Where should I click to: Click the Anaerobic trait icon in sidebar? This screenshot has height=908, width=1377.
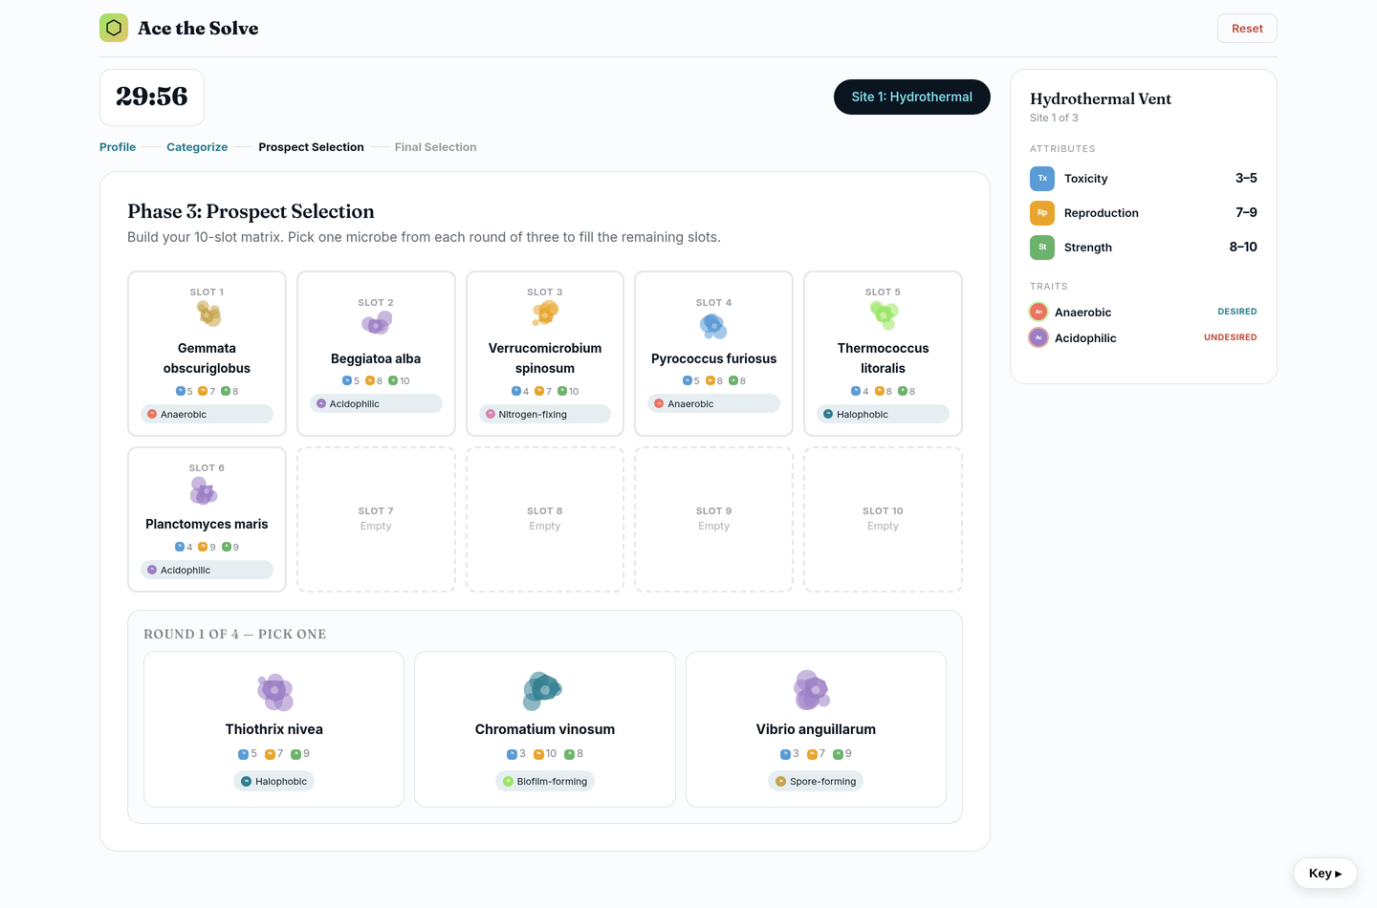coord(1038,312)
